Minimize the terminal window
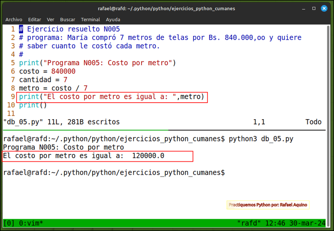 pos(304,9)
